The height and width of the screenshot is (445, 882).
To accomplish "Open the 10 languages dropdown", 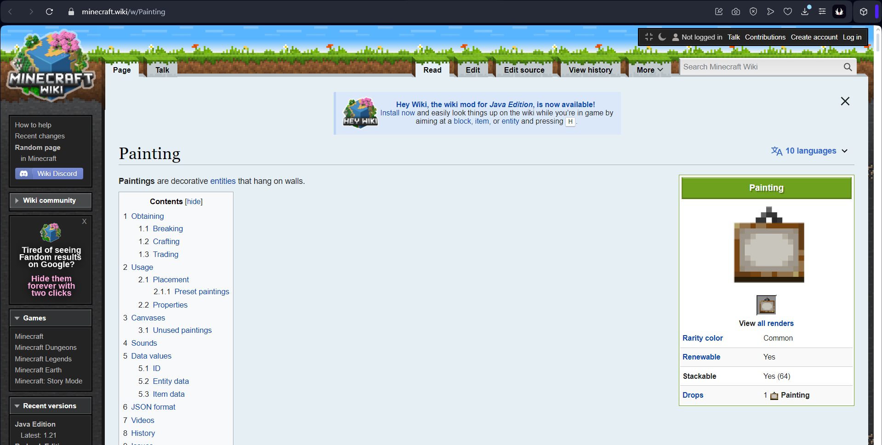I will click(x=809, y=151).
